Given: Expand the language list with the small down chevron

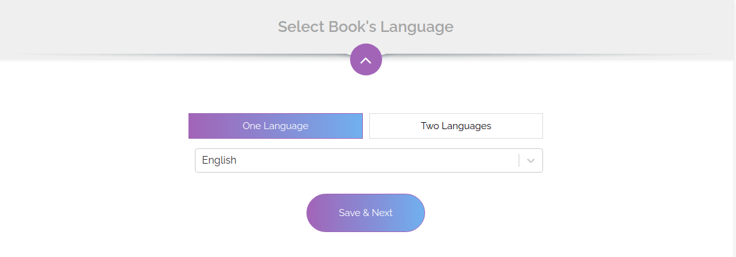Looking at the screenshot, I should click(x=531, y=160).
